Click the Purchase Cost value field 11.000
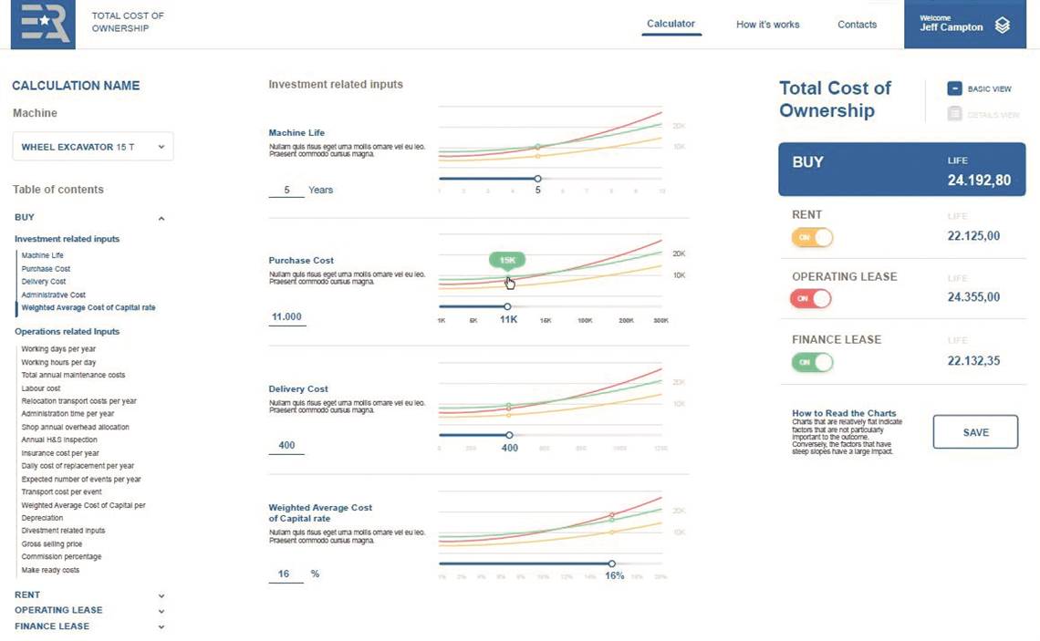 [286, 317]
